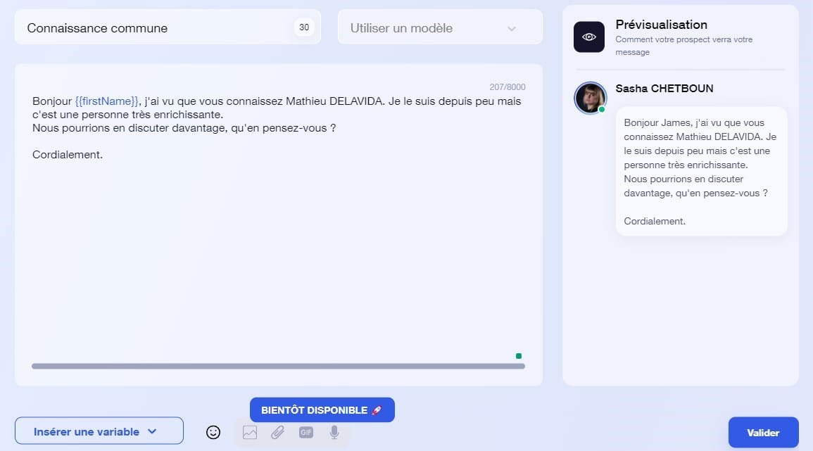
Task: Select the image insertion icon
Action: (249, 432)
